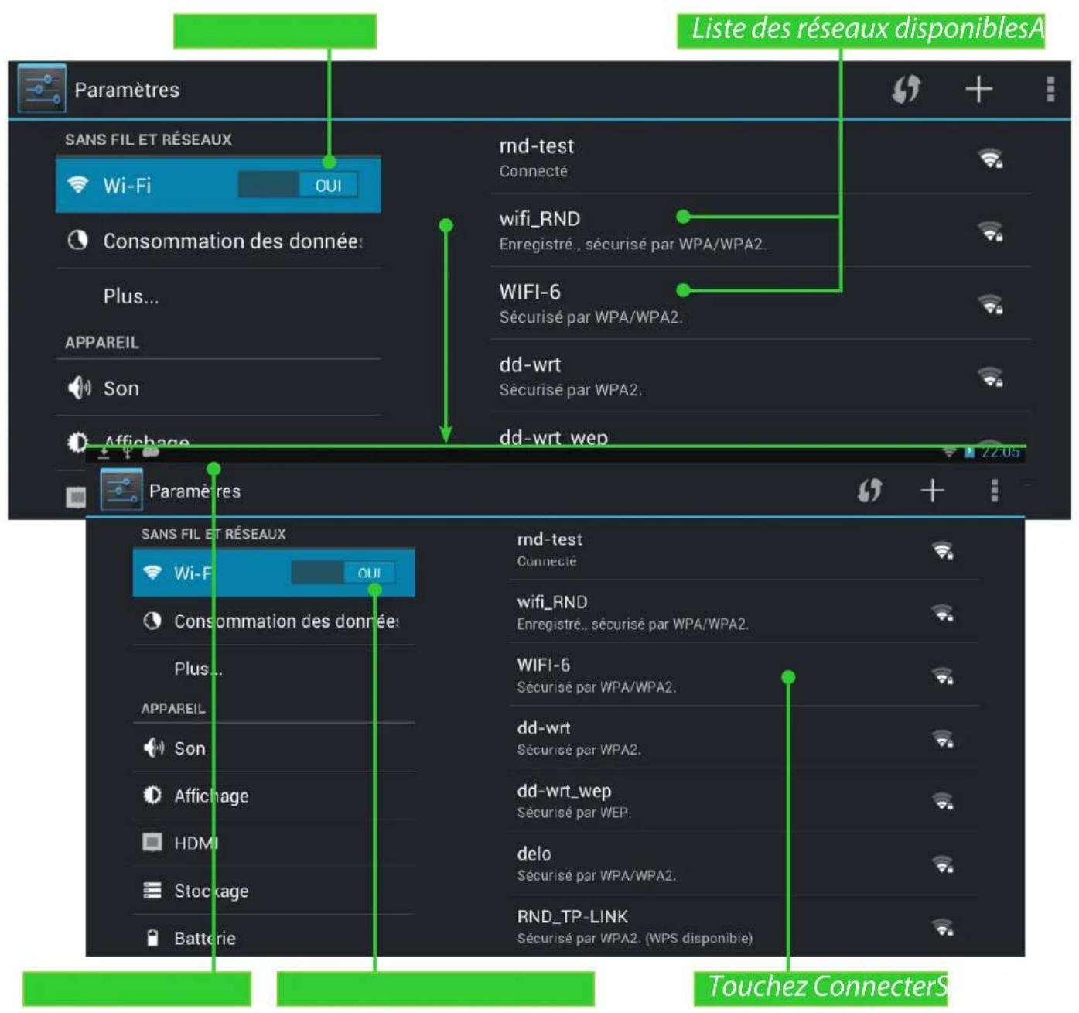Tap the speaker Son icon in upper screenshot
Viewport: 1079px width, 1013px height.
[79, 388]
